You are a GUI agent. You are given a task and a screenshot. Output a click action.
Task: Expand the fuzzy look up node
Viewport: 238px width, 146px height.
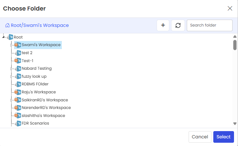[x=11, y=77]
